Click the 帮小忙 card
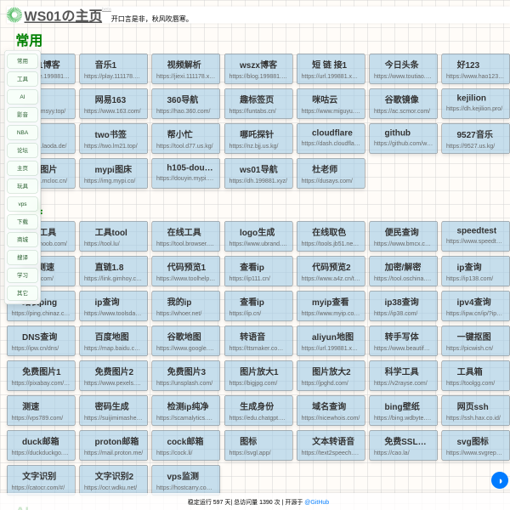Image resolution: width=510 pixels, height=510 pixels. click(x=185, y=139)
